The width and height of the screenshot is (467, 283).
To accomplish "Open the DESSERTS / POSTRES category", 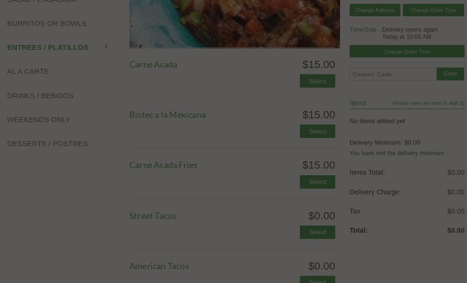I will pos(47,143).
